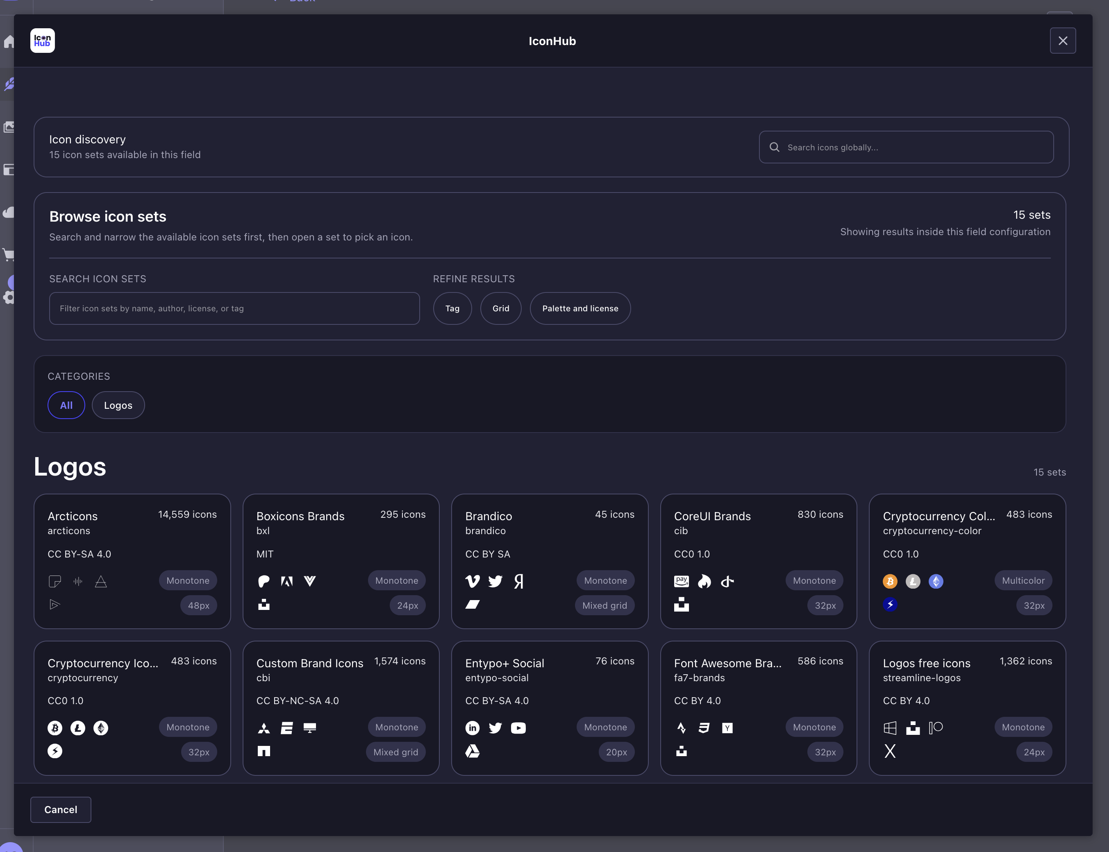Screen dimensions: 1109x852
Task: Open the Custom Brand Icons set
Action: point(341,708)
